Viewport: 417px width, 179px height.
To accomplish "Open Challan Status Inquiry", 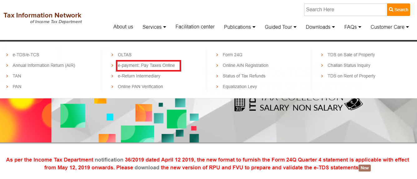I will (349, 65).
